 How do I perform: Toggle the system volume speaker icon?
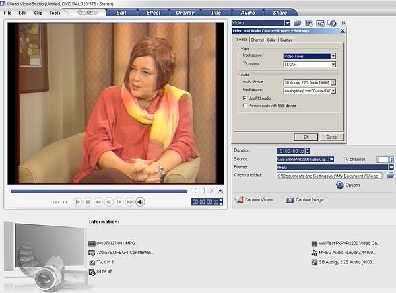click(141, 202)
